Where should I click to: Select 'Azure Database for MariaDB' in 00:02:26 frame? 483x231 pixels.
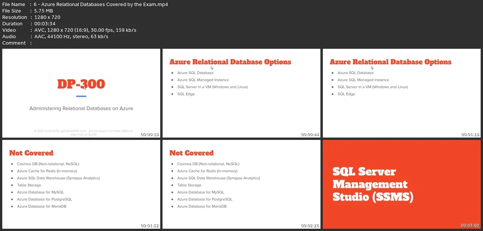[x=202, y=206]
